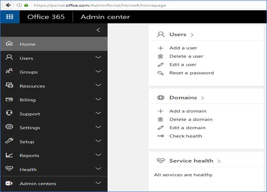This screenshot has width=267, height=192.
Task: Select Admin centers label in the navigation menu
Action: pyautogui.click(x=38, y=183)
